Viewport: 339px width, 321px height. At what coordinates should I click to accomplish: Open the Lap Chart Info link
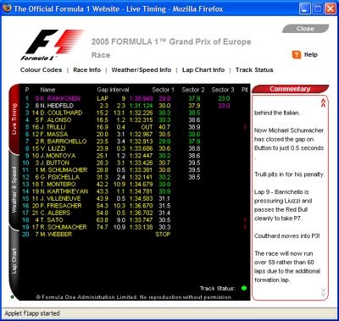coord(203,70)
